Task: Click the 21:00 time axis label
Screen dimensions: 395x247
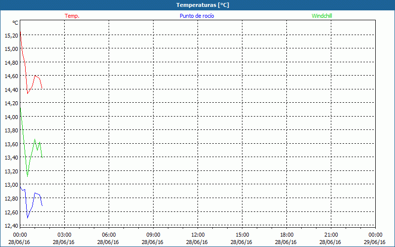Action: [x=331, y=235]
